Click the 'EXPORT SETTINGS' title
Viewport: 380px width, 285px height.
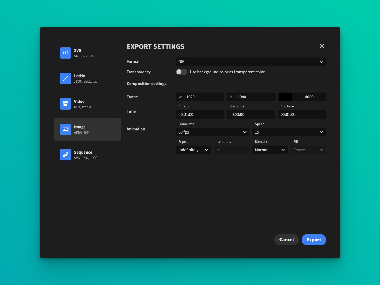(155, 46)
